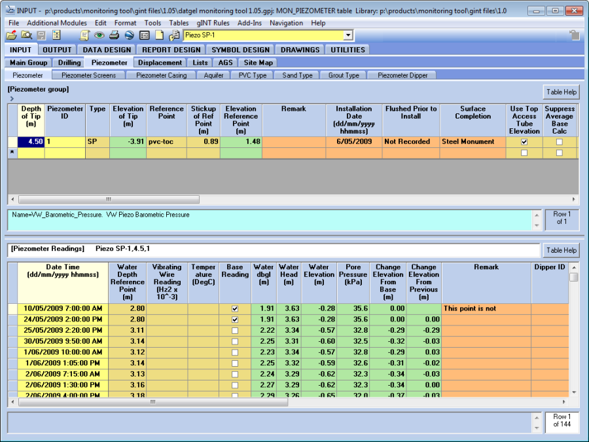Select the Print toolbar icon
Screen dimensions: 589x442
tap(115, 36)
